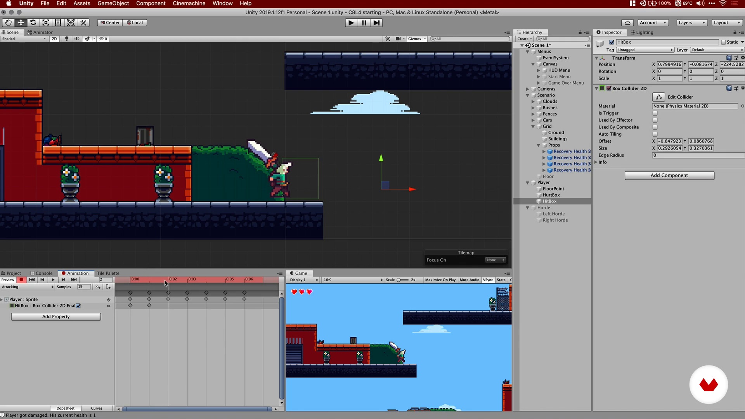Click scene camera settings icon
Viewport: 745px width, 419px height.
coord(399,39)
